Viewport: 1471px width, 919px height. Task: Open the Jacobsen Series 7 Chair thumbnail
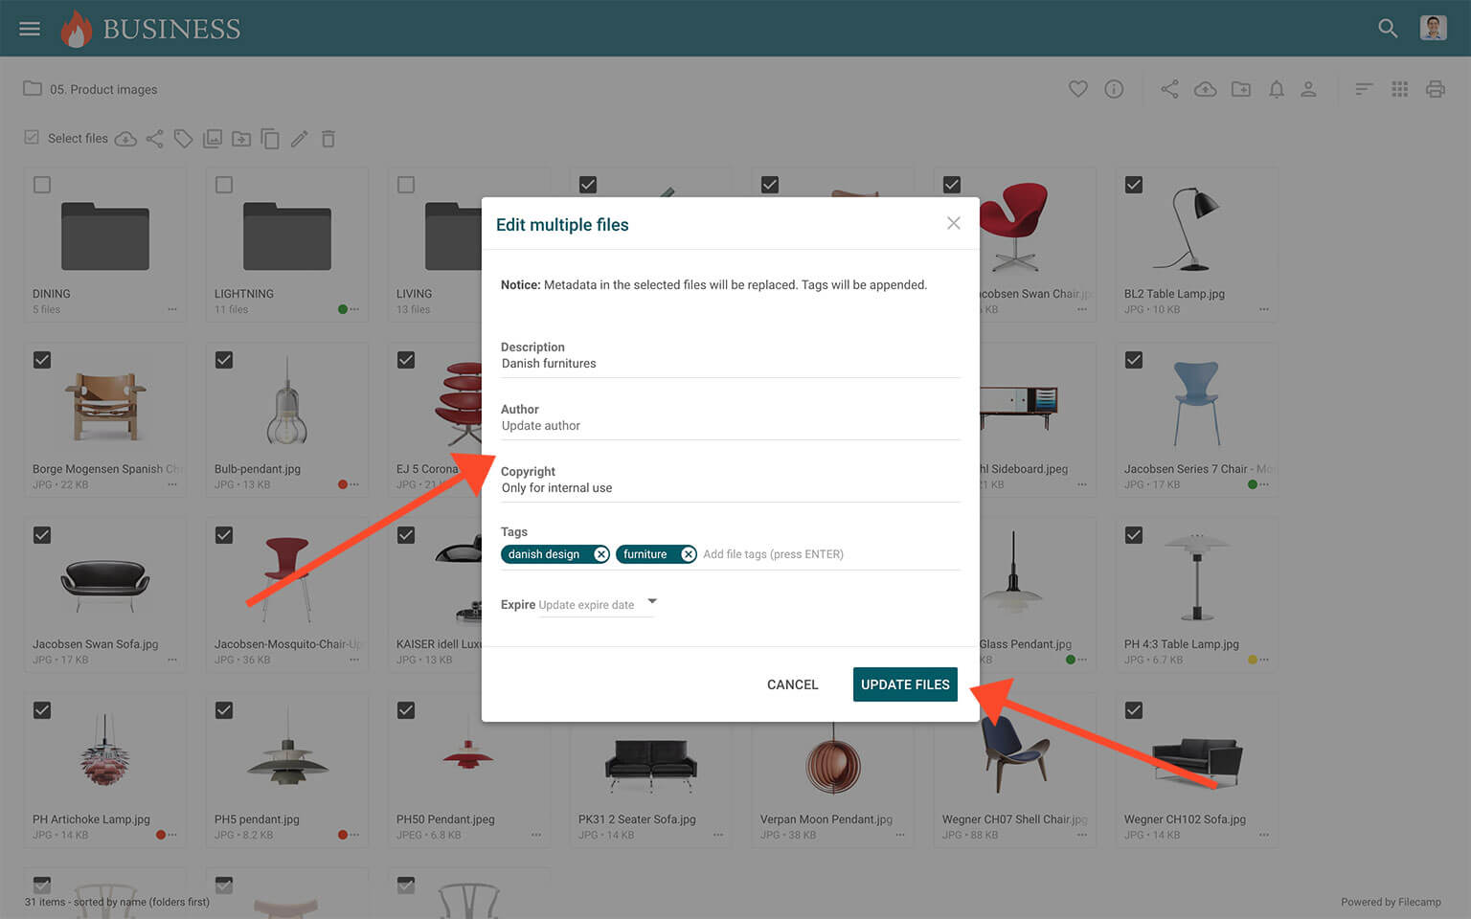1196,403
